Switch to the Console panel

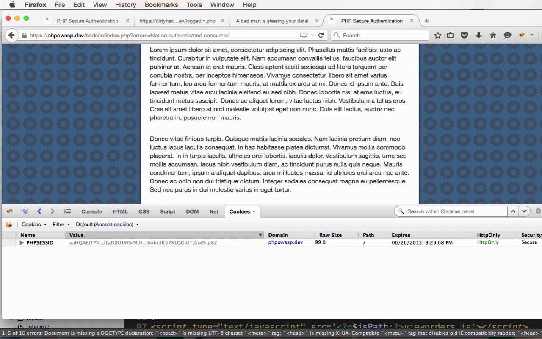pyautogui.click(x=91, y=211)
